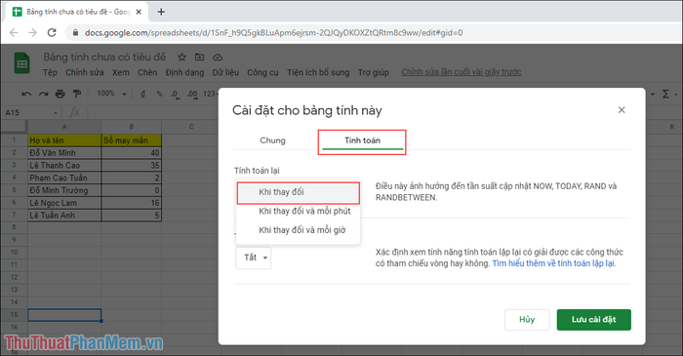Expand the Tắt iterative calculation dropdown
This screenshot has height=356, width=683.
click(x=253, y=257)
